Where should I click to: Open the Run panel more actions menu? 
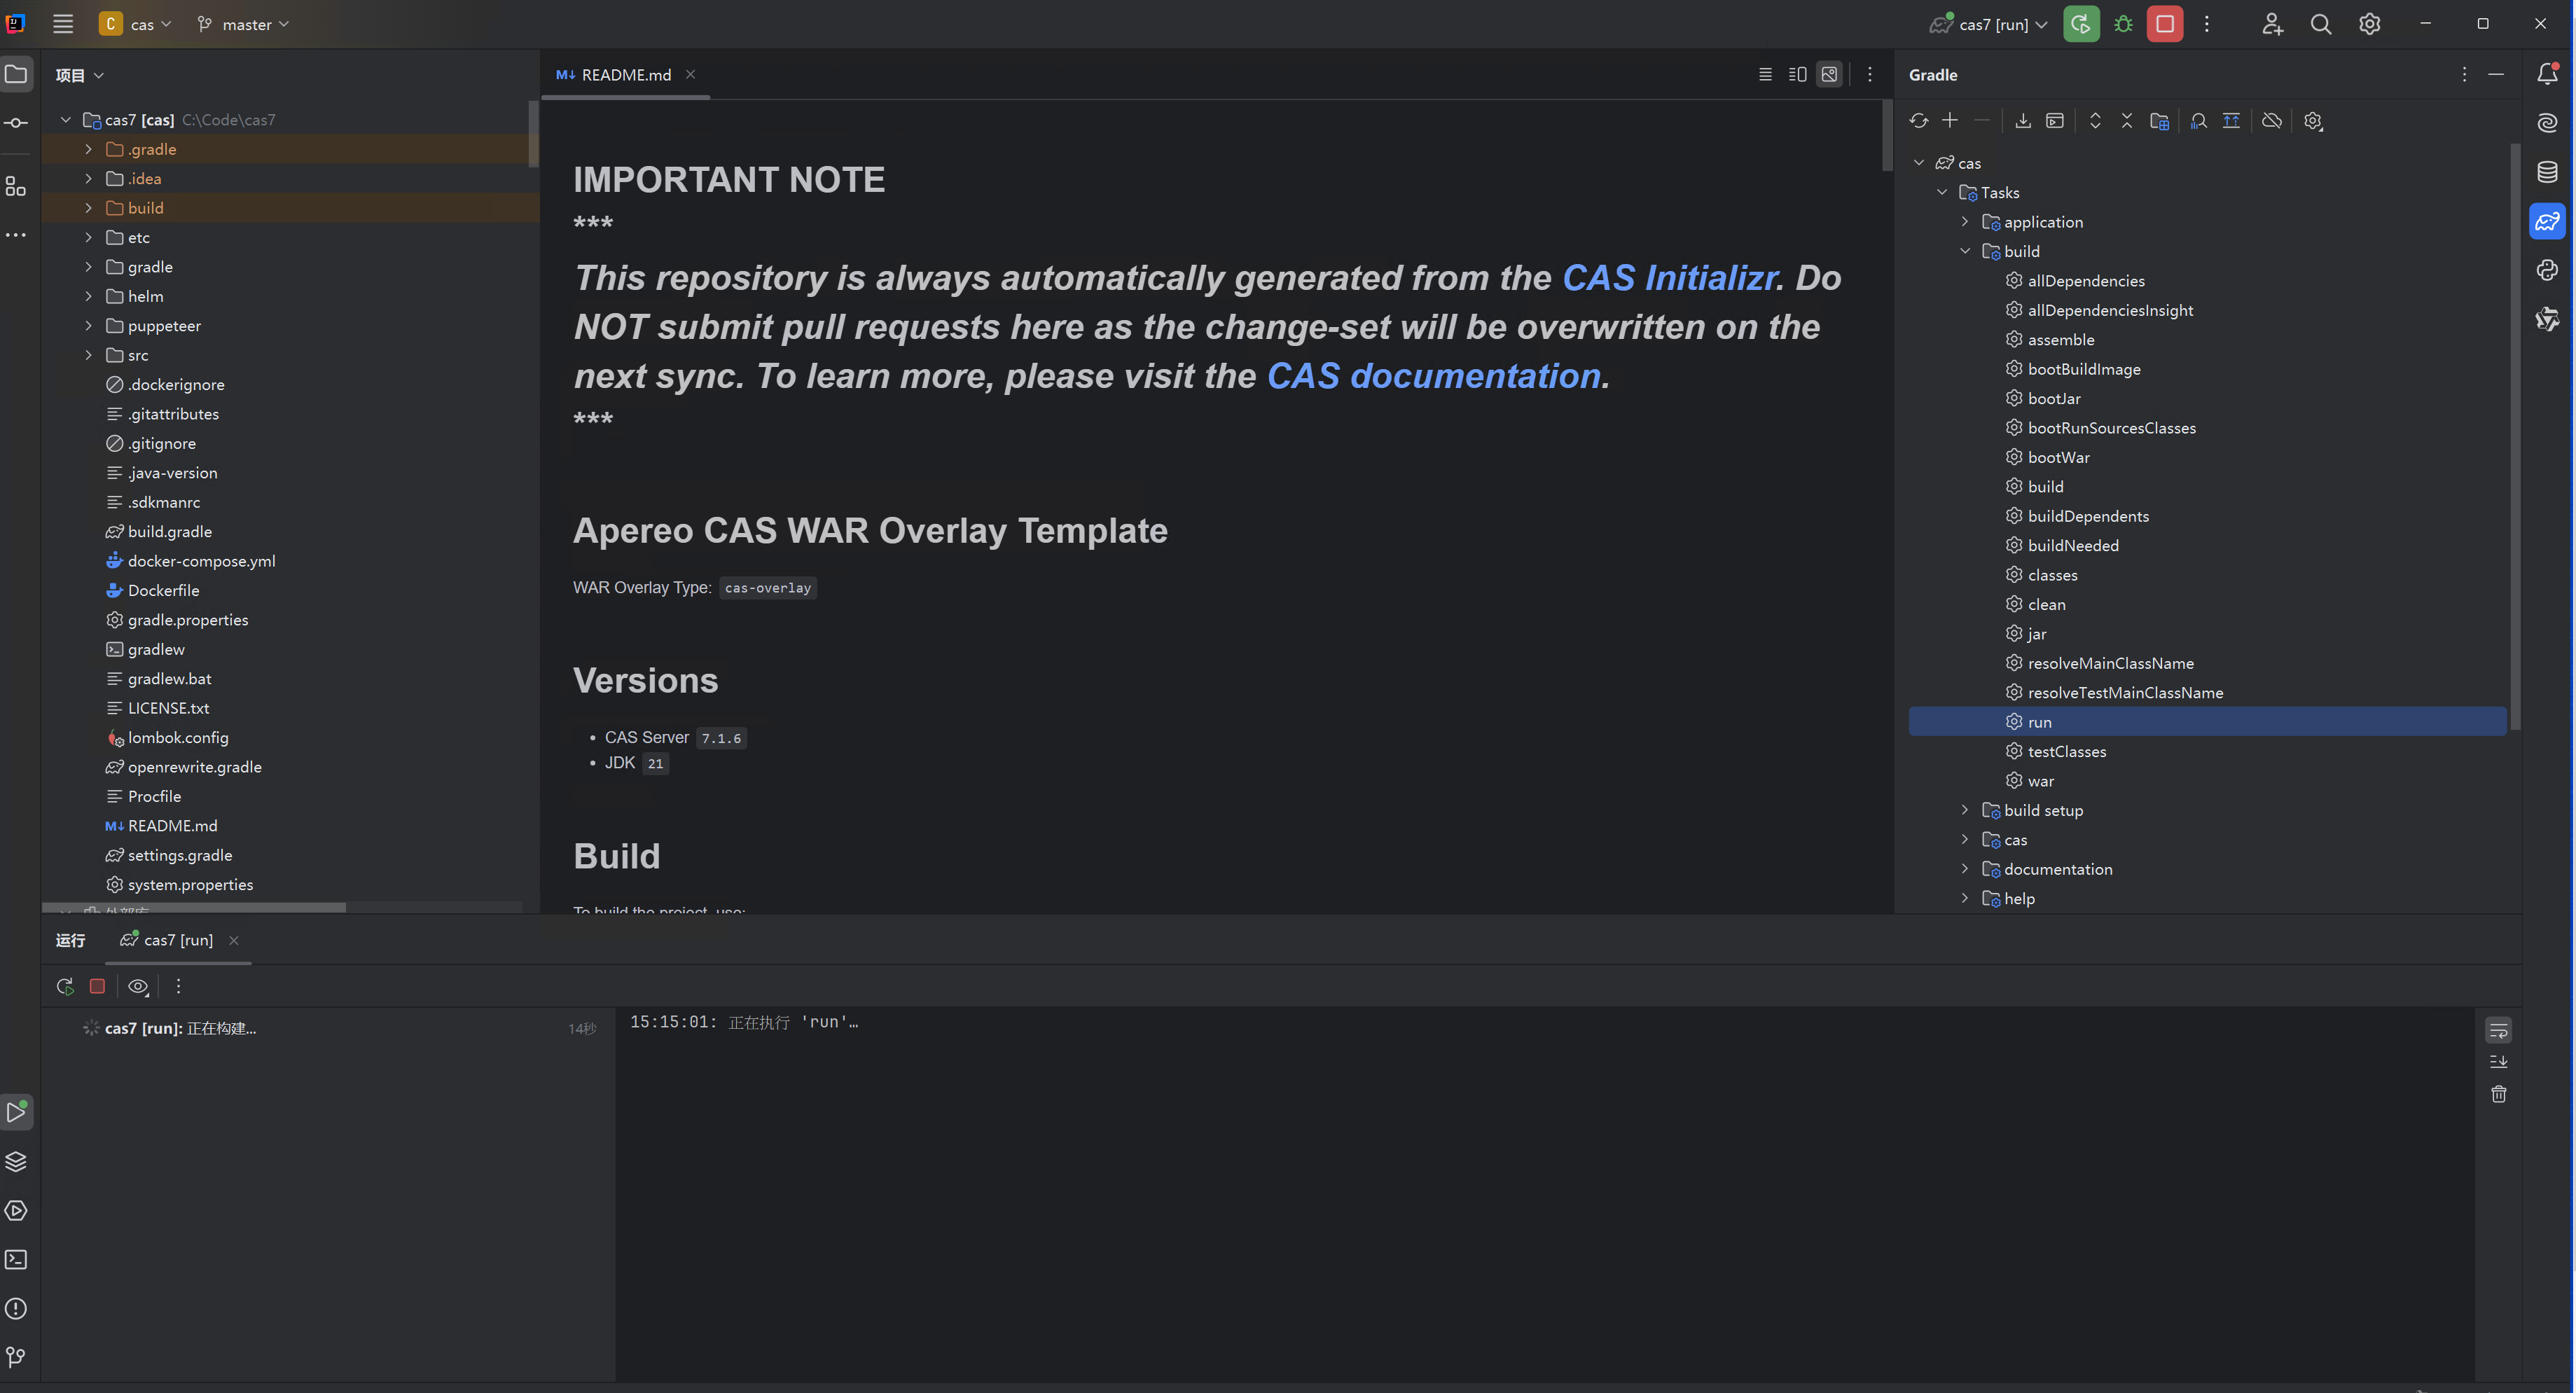[x=179, y=986]
